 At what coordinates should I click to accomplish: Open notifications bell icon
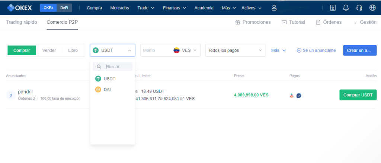pyautogui.click(x=346, y=8)
